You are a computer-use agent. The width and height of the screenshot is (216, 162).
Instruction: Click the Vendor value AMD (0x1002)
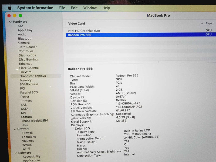pyautogui.click(x=126, y=93)
